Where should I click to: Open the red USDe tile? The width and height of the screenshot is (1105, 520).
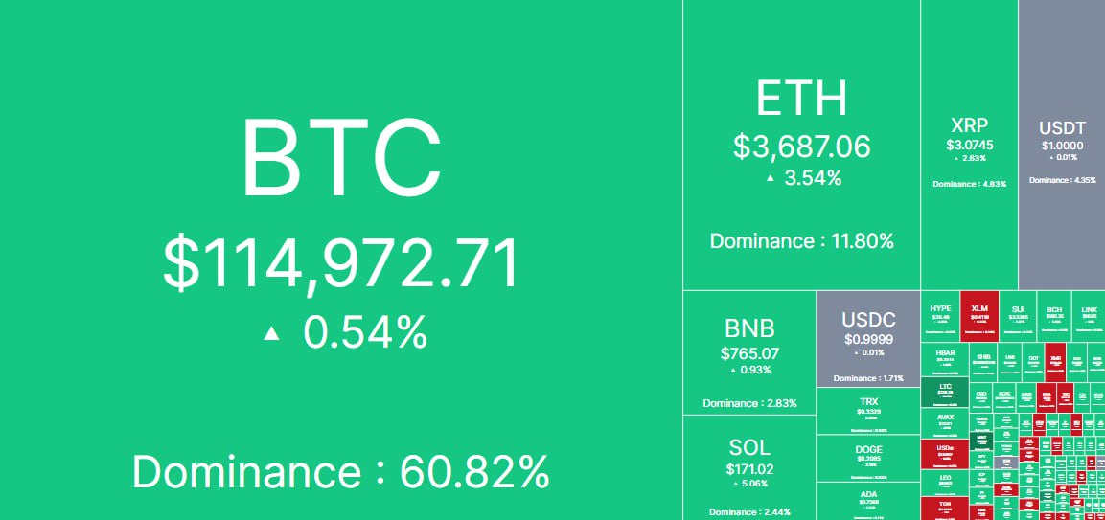(x=945, y=453)
